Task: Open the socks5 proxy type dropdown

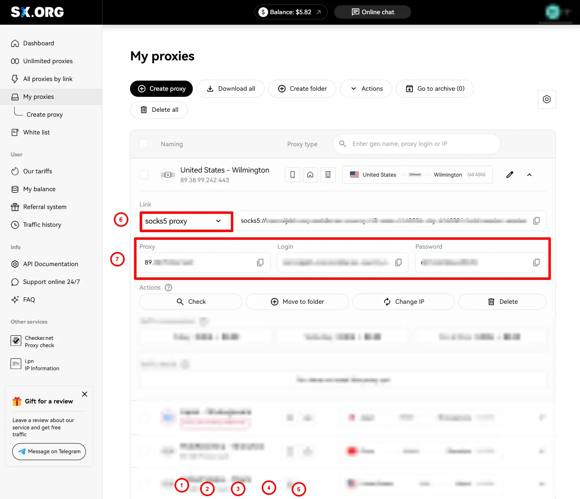Action: click(186, 221)
